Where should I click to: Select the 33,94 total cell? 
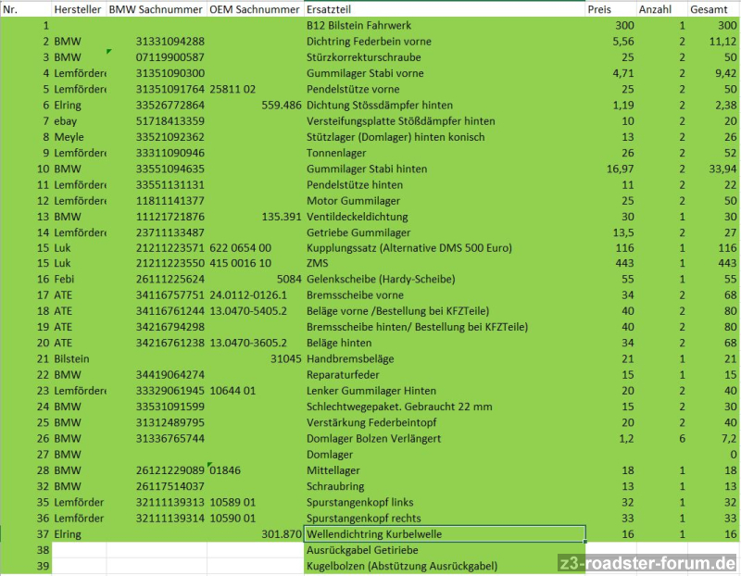pos(713,169)
